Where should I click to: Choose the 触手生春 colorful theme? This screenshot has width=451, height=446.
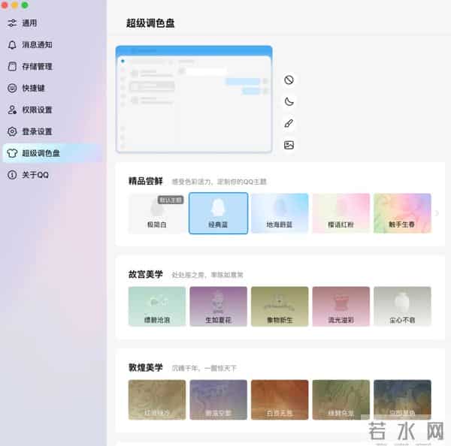pyautogui.click(x=402, y=213)
